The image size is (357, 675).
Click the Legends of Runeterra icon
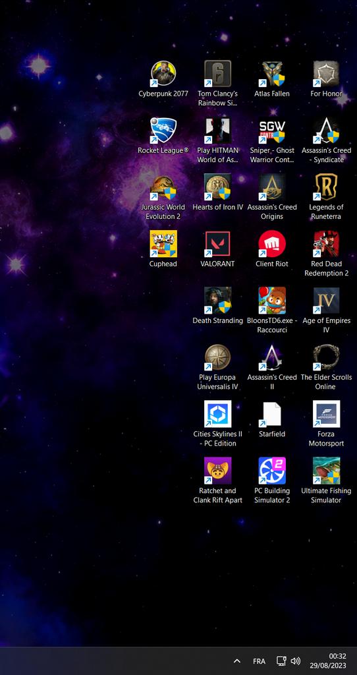click(326, 187)
